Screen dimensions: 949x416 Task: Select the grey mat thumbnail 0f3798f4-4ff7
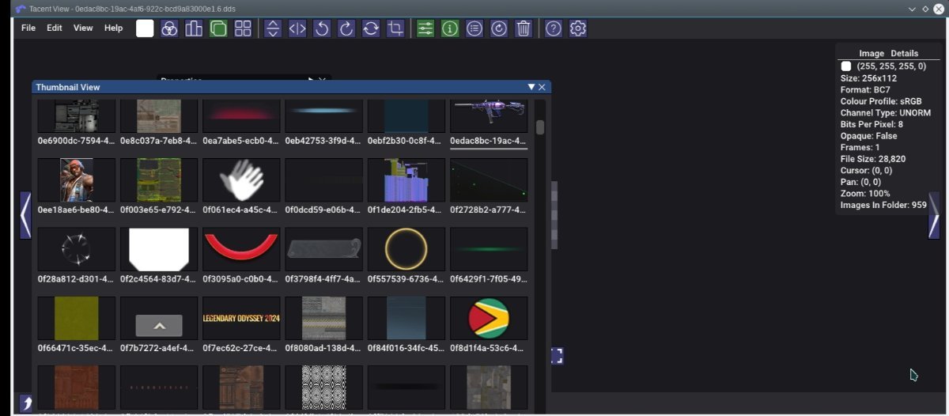point(324,249)
